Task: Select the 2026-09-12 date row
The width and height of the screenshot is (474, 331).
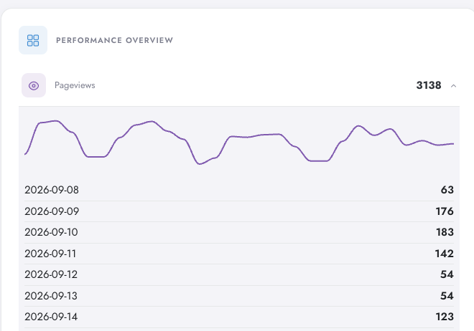Action: [239, 274]
